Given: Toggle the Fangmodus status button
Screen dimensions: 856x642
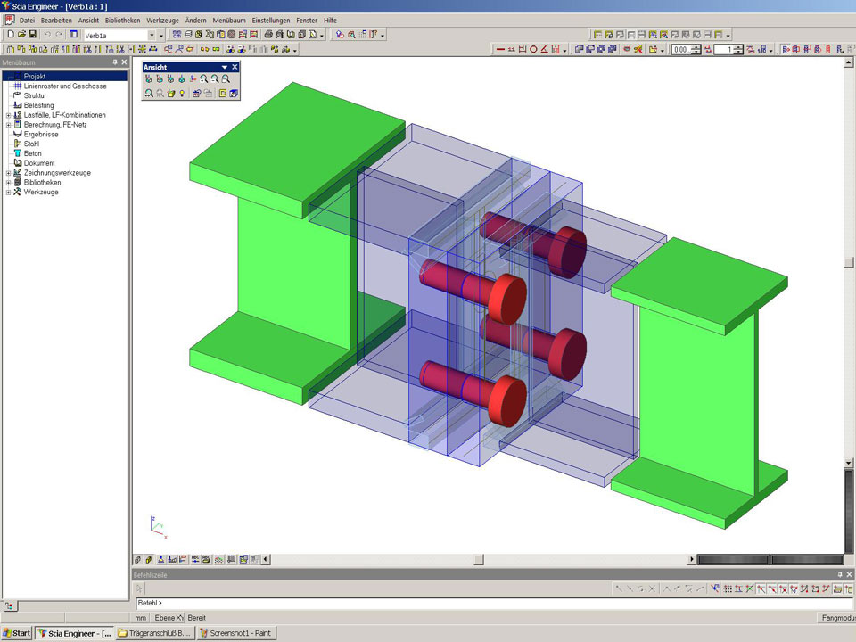Looking at the screenshot, I should tap(836, 618).
